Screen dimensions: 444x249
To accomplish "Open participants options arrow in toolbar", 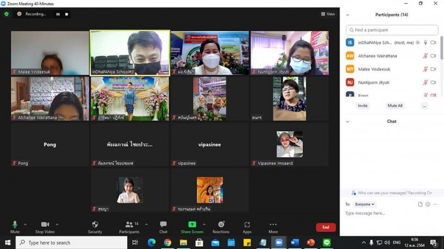I will 147,225.
